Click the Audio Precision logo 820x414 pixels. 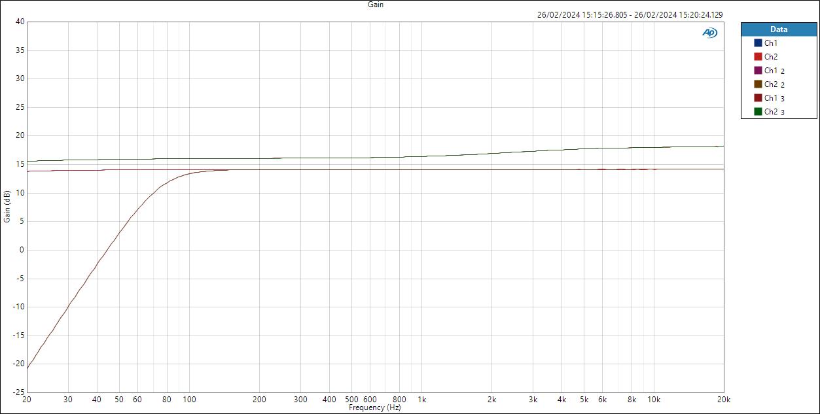pyautogui.click(x=709, y=31)
